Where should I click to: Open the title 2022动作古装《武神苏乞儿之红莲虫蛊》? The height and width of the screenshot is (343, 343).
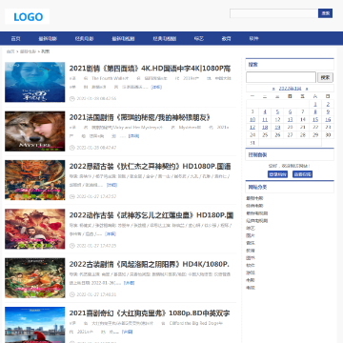[x=151, y=215]
